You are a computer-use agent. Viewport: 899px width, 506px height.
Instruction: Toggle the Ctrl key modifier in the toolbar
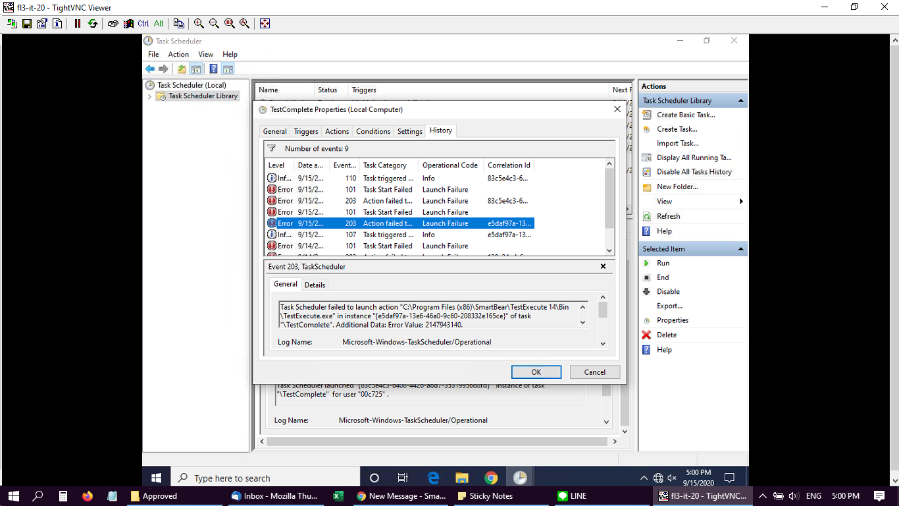[143, 23]
